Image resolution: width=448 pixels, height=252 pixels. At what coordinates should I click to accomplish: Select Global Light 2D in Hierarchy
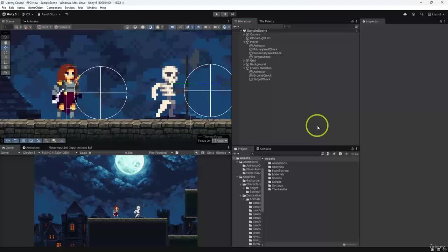pyautogui.click(x=260, y=38)
